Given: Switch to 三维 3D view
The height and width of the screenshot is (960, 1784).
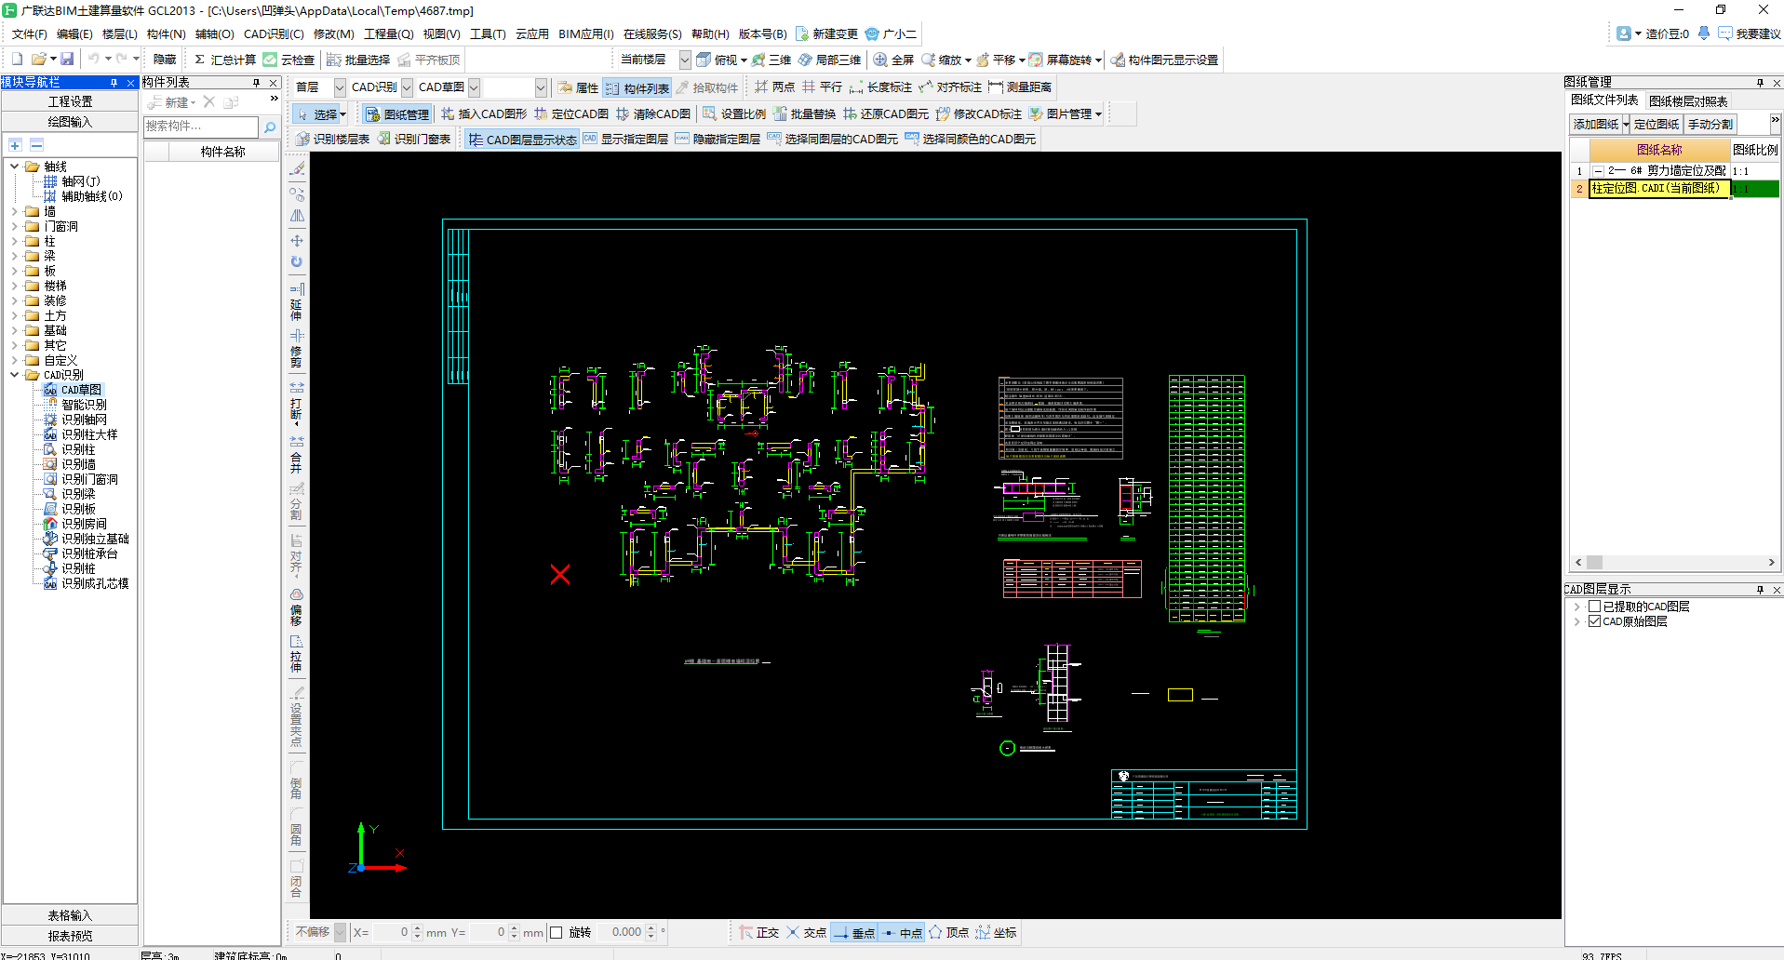Looking at the screenshot, I should [x=771, y=60].
